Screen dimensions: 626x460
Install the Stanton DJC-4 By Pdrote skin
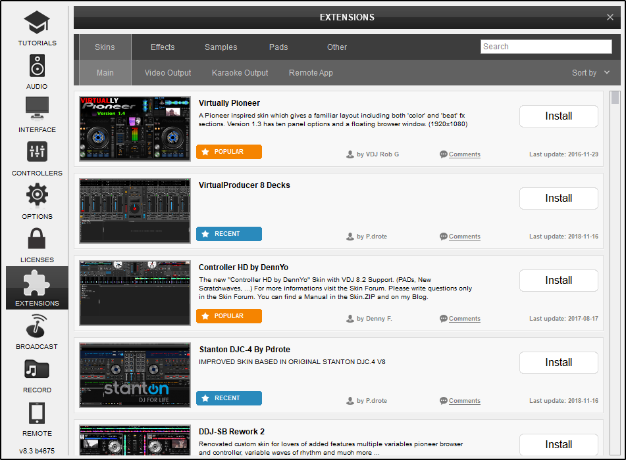(x=559, y=362)
